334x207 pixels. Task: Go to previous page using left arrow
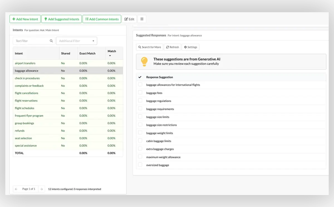click(16, 189)
